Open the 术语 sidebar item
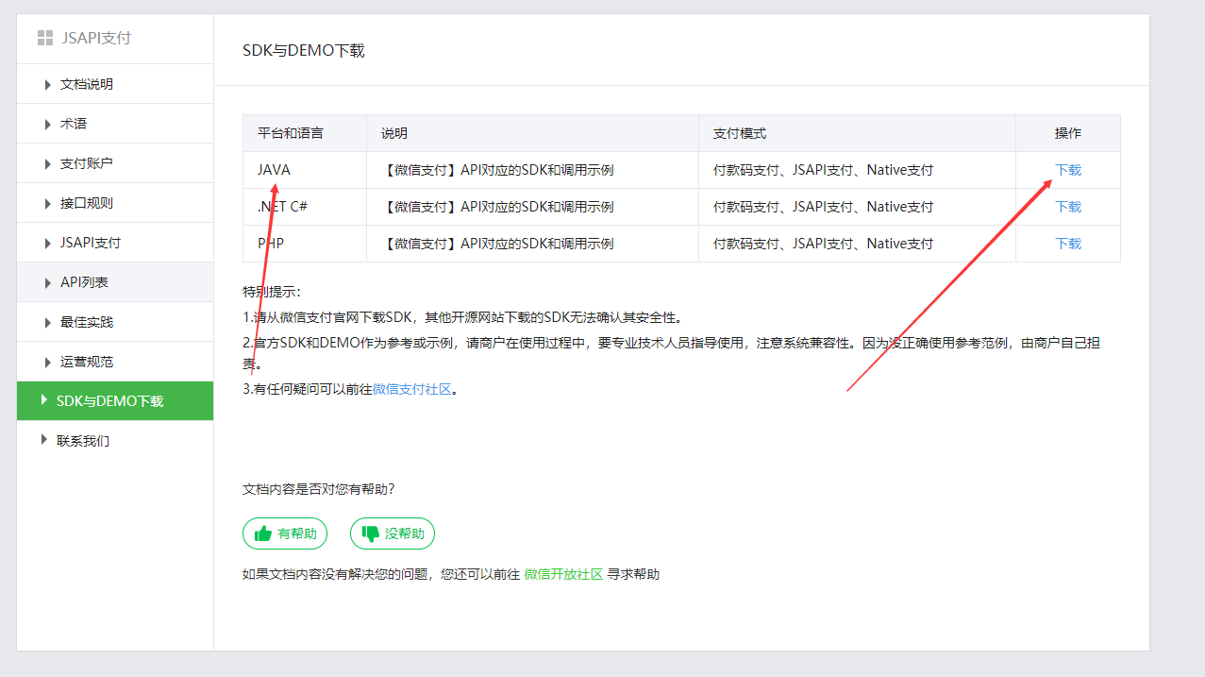Viewport: 1205px width, 677px height. 115,124
